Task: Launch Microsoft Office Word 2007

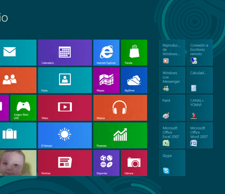Action: [x=200, y=135]
